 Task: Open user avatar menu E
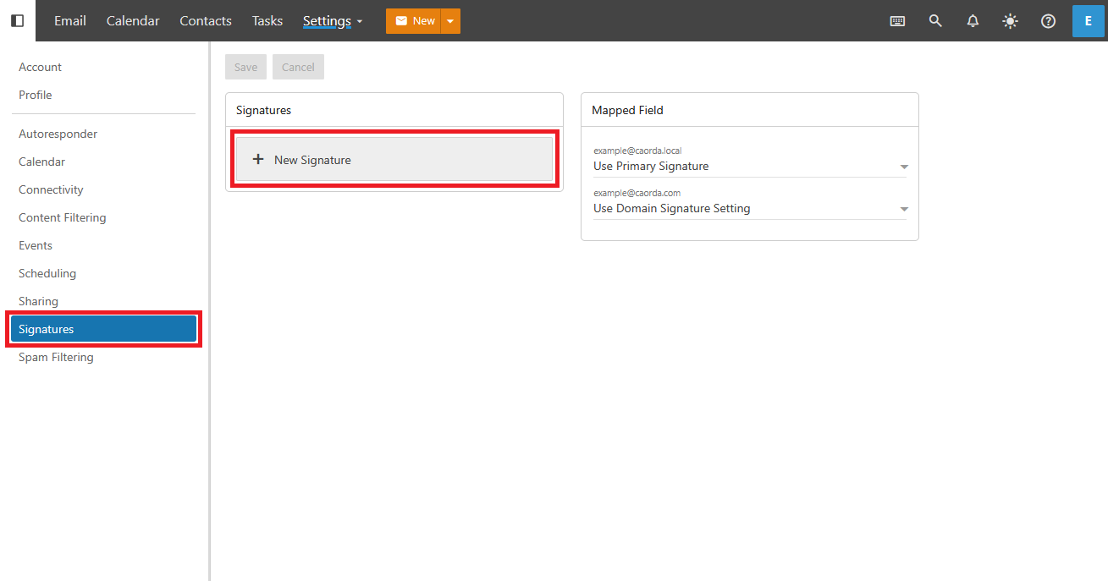(x=1088, y=21)
